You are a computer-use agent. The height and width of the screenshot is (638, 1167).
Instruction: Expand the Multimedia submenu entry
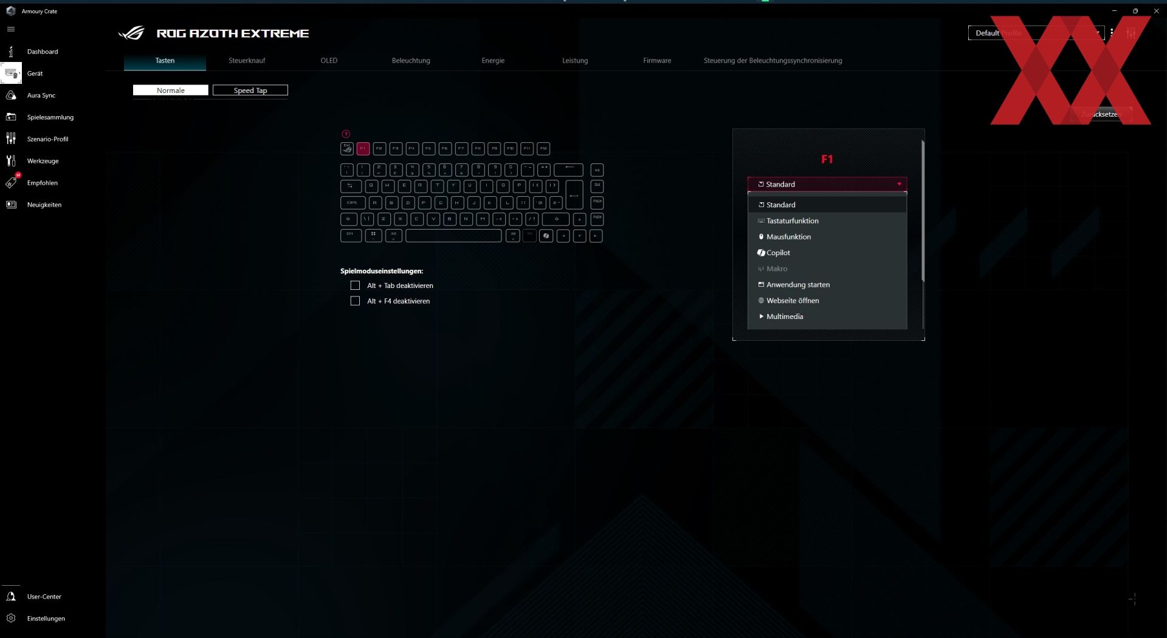pos(827,317)
